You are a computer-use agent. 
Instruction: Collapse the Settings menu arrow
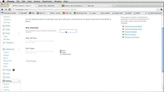pos(19,81)
